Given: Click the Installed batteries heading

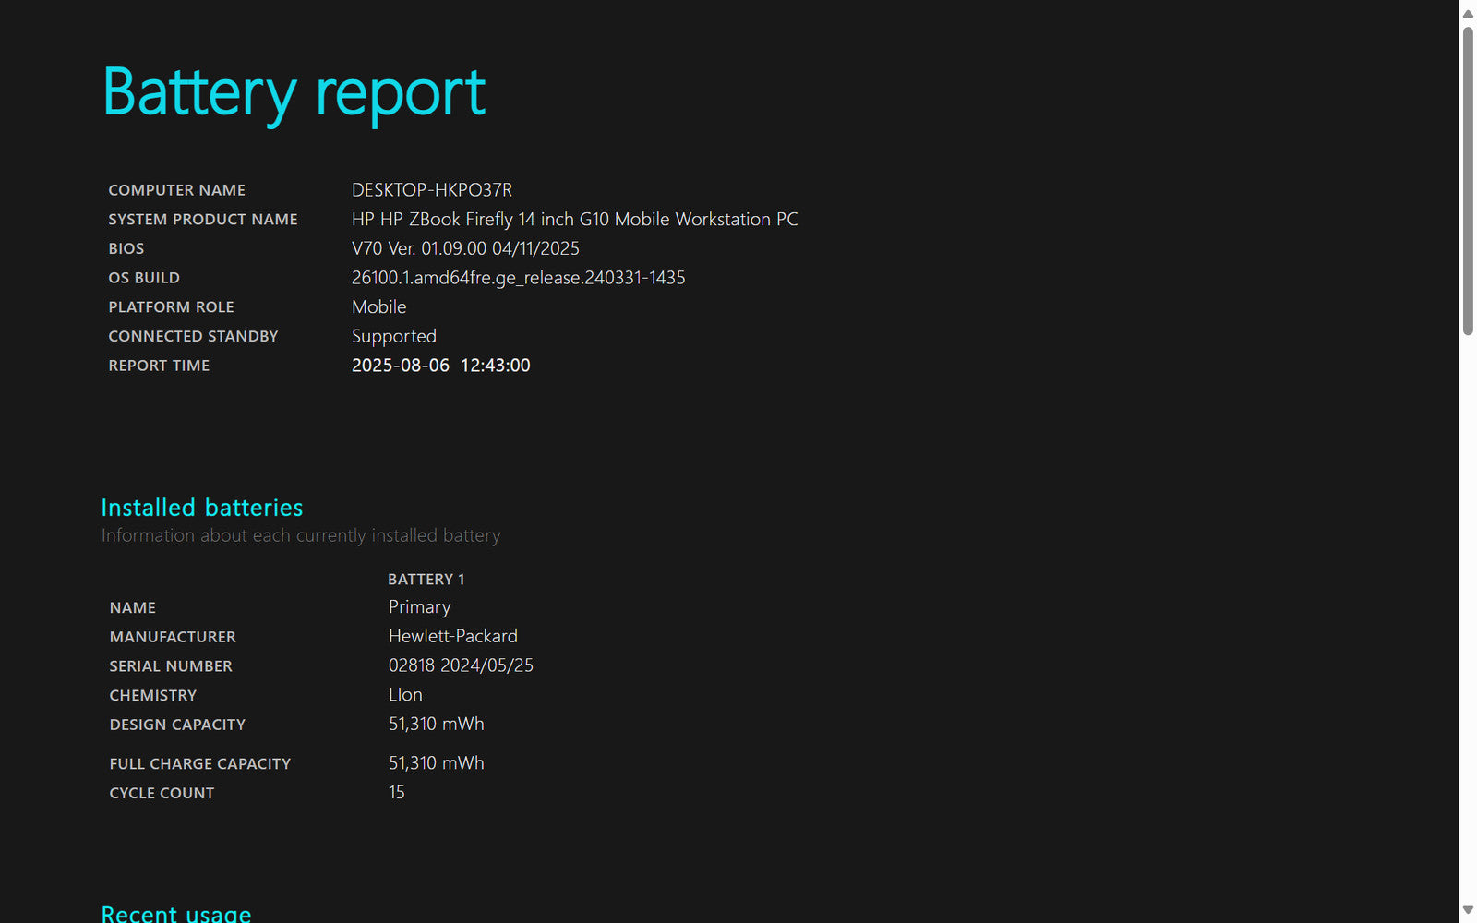Looking at the screenshot, I should point(202,508).
